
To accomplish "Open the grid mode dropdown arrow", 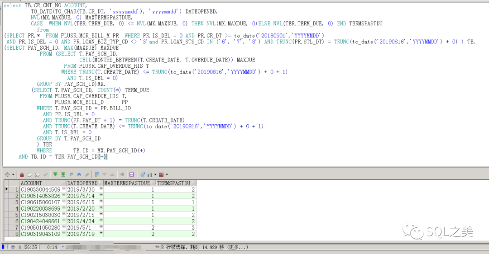I will tap(13, 174).
